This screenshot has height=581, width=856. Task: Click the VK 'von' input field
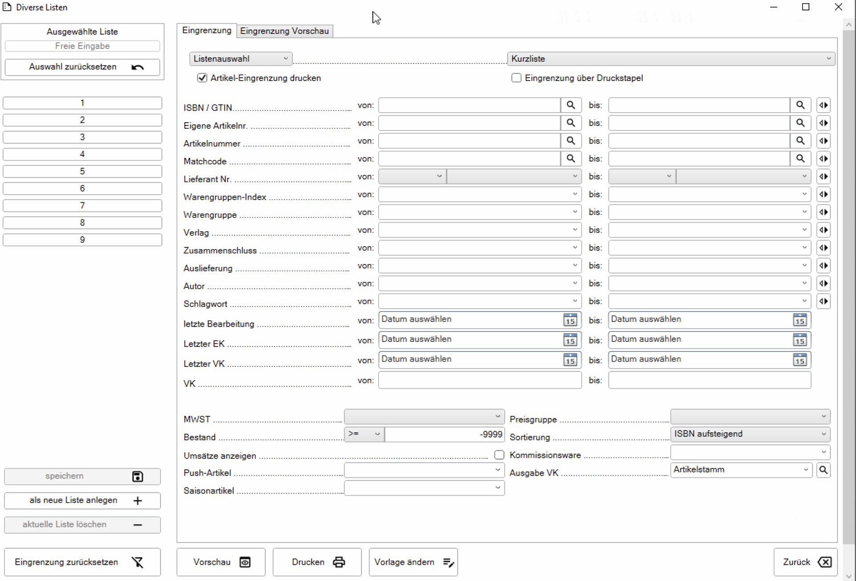tap(480, 381)
